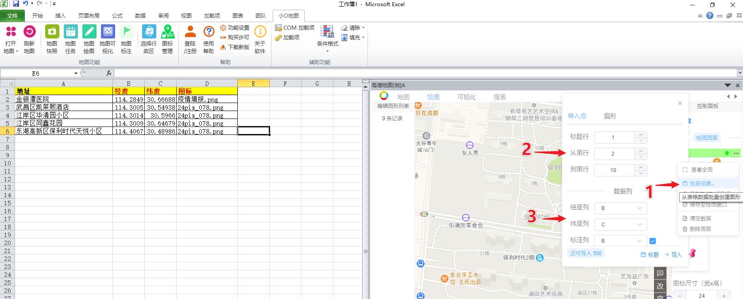The width and height of the screenshot is (743, 299).
Task: Select the 图标 header cell D1
Action: pos(207,91)
